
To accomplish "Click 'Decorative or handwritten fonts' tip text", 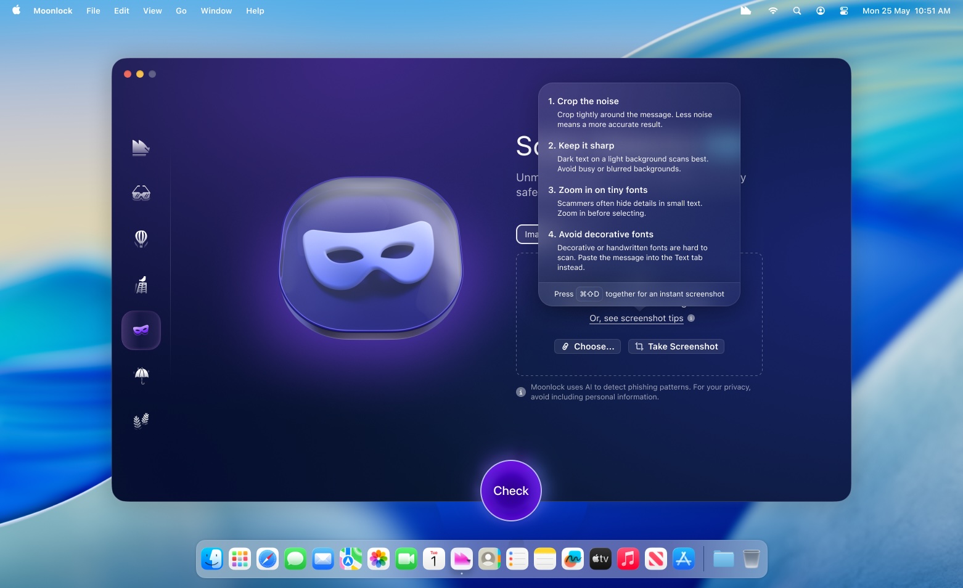I will coord(632,258).
